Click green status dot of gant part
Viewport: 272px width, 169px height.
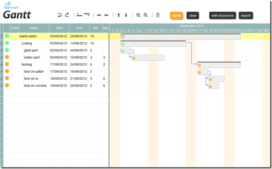pyautogui.click(x=7, y=50)
